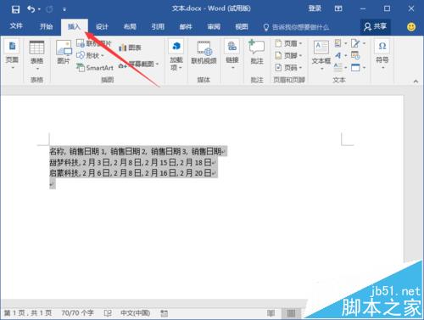424x320 pixels.
Task: Click the page count 第 1 页, 共 1 页
Action: coord(28,313)
